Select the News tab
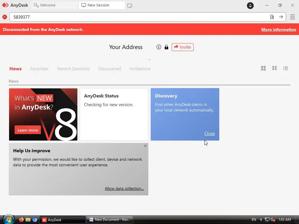Viewport: 299px width, 224px height. (x=15, y=69)
